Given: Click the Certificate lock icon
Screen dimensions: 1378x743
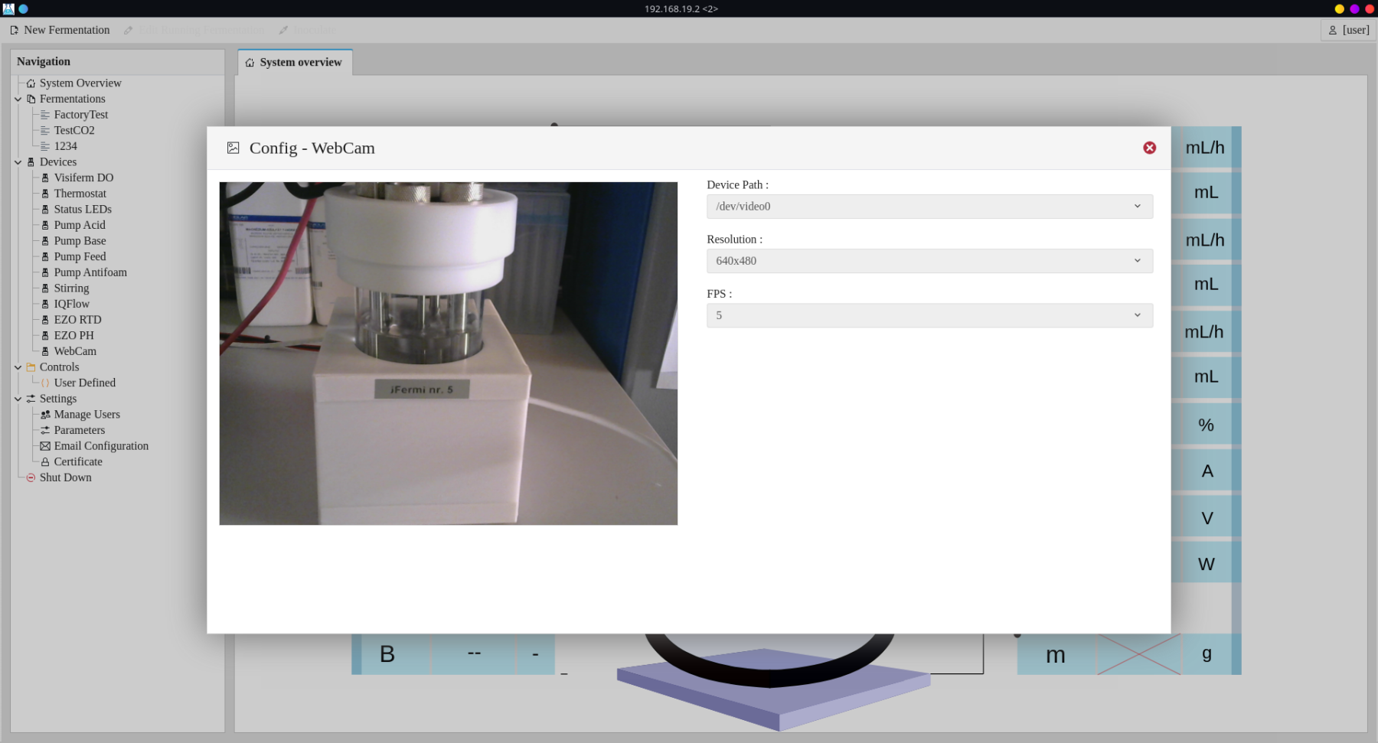Looking at the screenshot, I should [45, 462].
